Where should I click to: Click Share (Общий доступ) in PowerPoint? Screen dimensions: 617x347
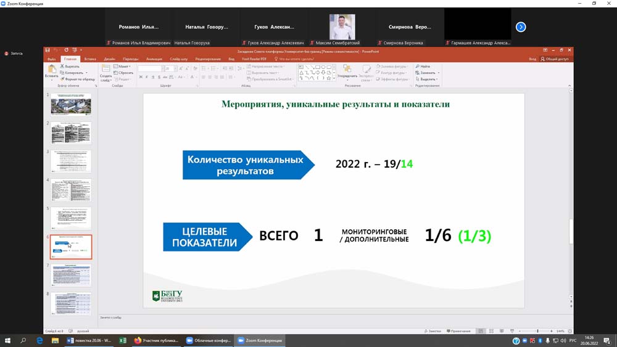(555, 59)
